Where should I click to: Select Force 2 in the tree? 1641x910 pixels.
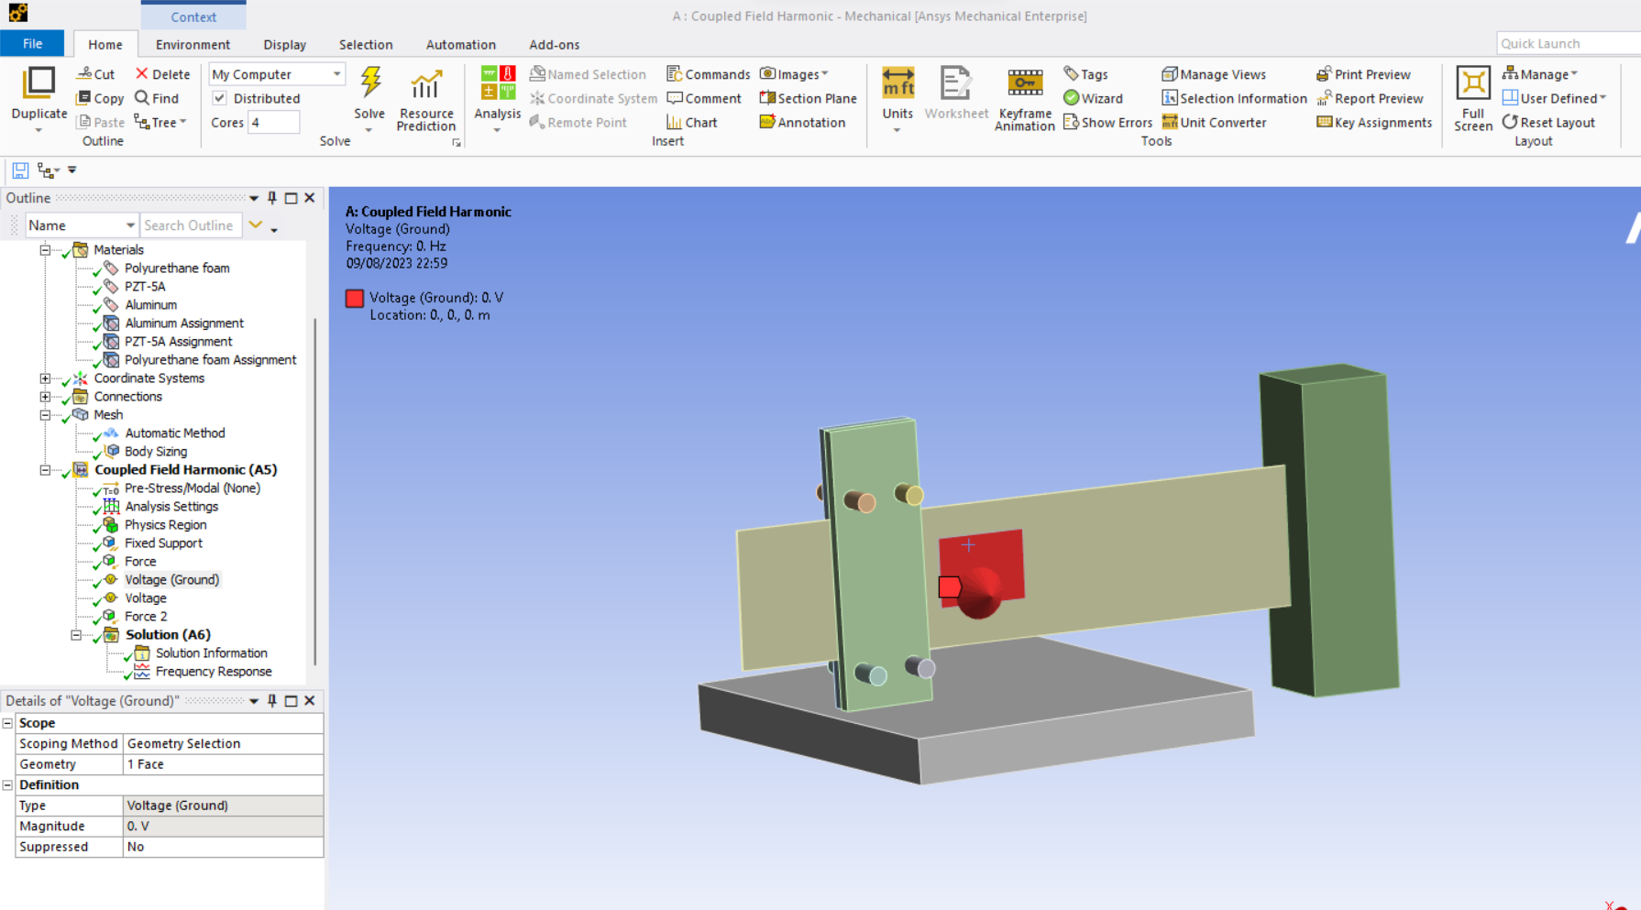point(146,616)
